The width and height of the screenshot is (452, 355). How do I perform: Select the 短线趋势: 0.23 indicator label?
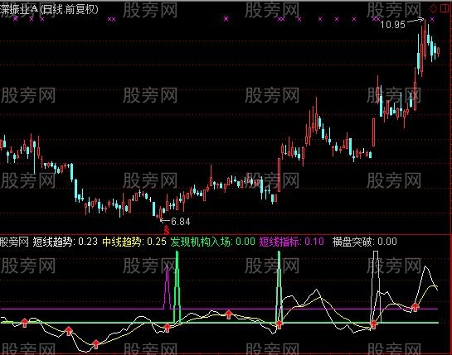pos(66,242)
